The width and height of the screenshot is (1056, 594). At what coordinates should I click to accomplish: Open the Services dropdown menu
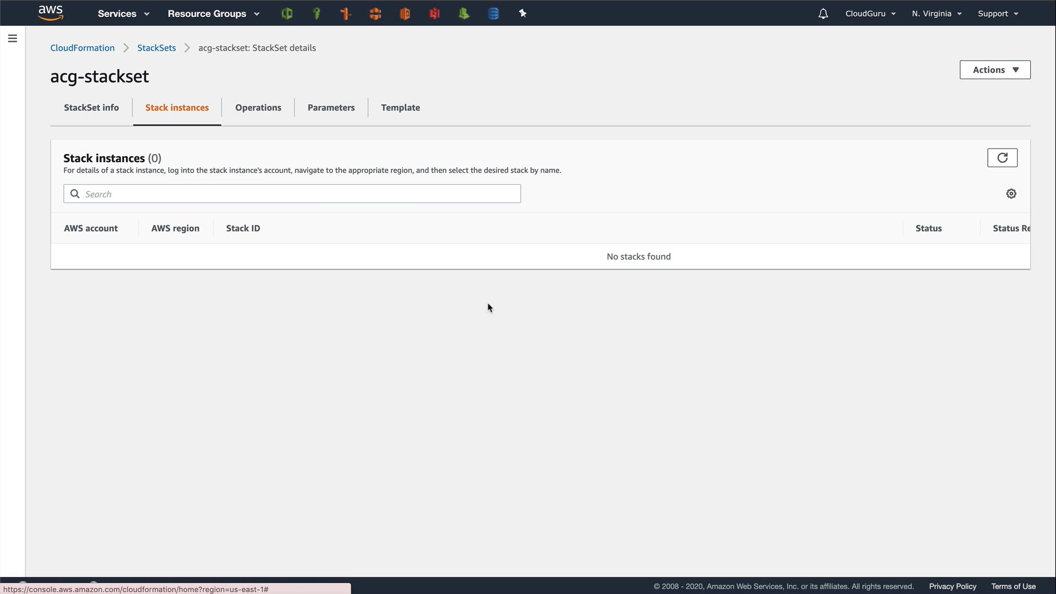point(123,14)
